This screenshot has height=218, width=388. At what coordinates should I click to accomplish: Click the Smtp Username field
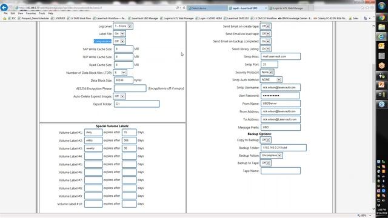281,87
